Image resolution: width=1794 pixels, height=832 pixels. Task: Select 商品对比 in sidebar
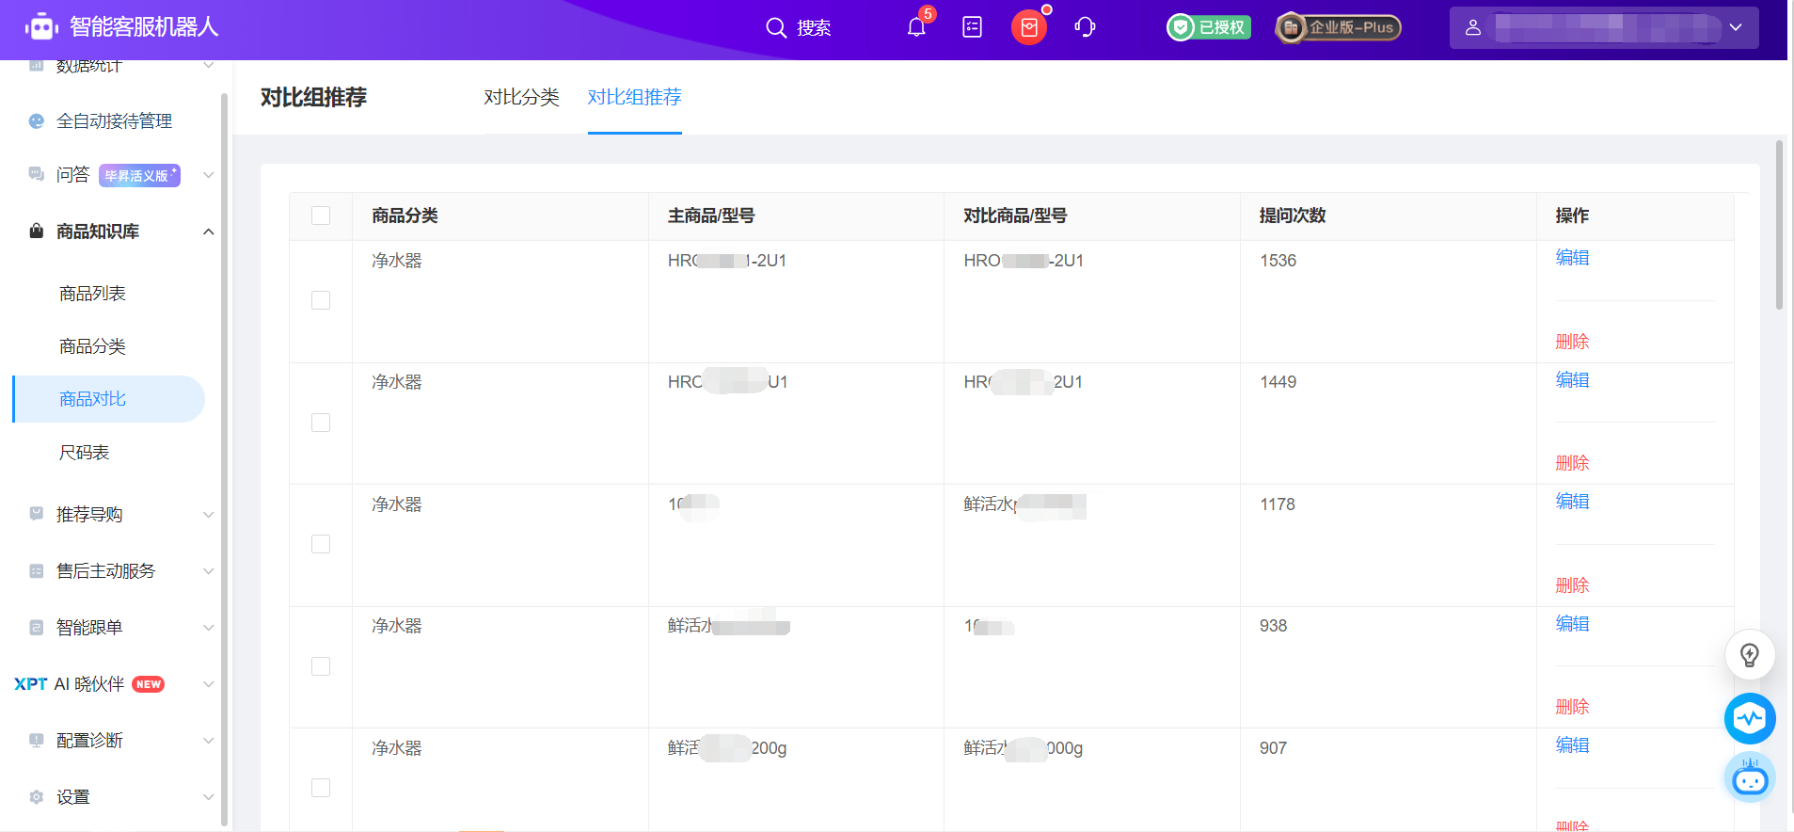pos(108,399)
